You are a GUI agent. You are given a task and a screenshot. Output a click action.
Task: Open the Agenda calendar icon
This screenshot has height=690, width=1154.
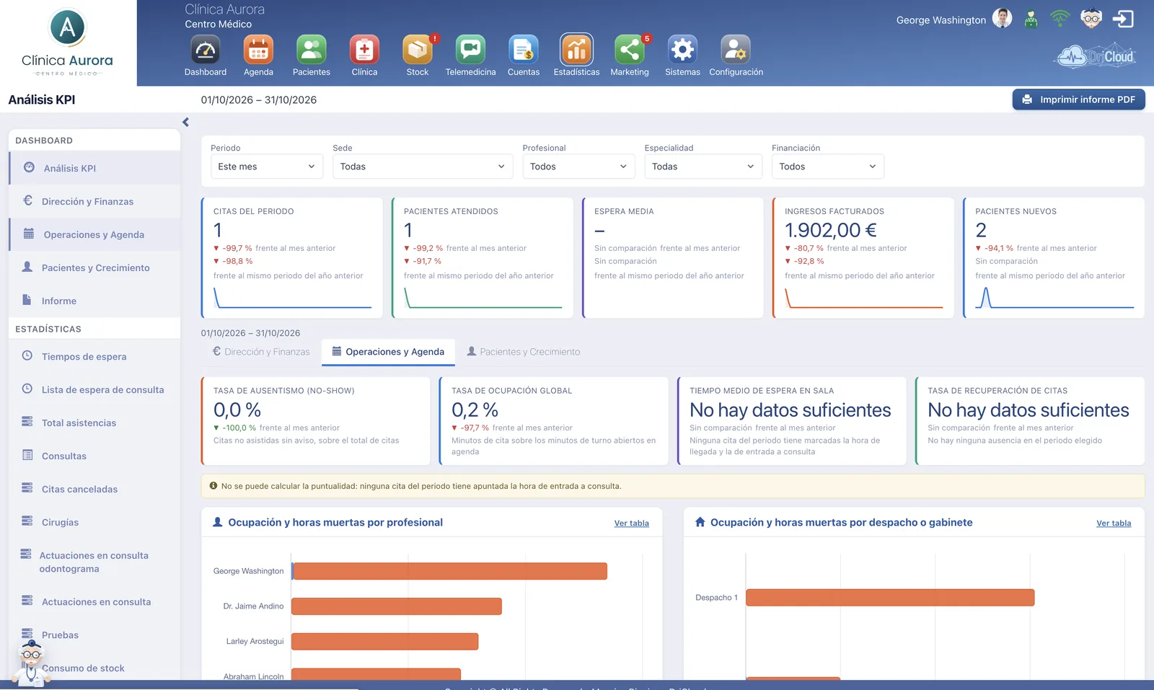[x=258, y=50]
